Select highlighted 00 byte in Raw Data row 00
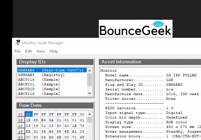The width and height of the screenshot is (201, 140). pos(29,114)
